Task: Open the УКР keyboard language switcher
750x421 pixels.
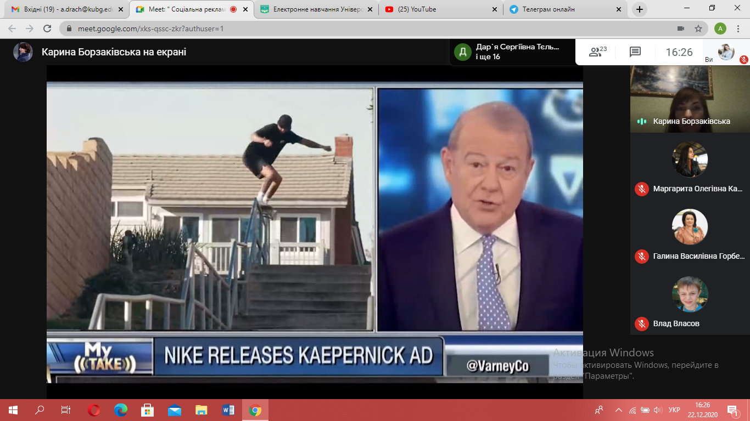Action: click(674, 410)
